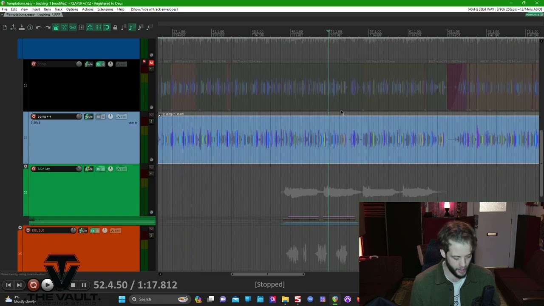The width and height of the screenshot is (544, 306).
Task: Open the Extensions menu
Action: [105, 9]
